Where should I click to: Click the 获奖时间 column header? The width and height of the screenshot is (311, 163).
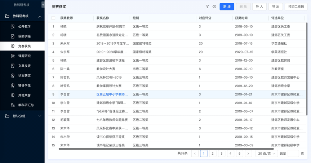pos(241,18)
